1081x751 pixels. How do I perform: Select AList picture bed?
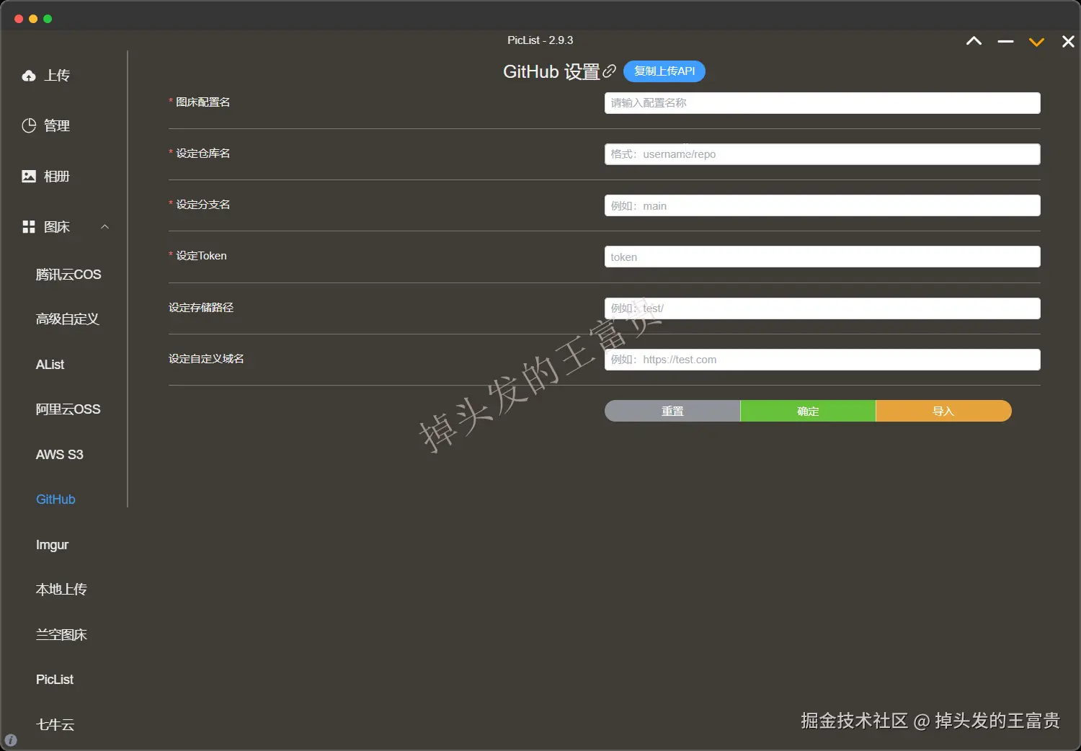(x=50, y=365)
